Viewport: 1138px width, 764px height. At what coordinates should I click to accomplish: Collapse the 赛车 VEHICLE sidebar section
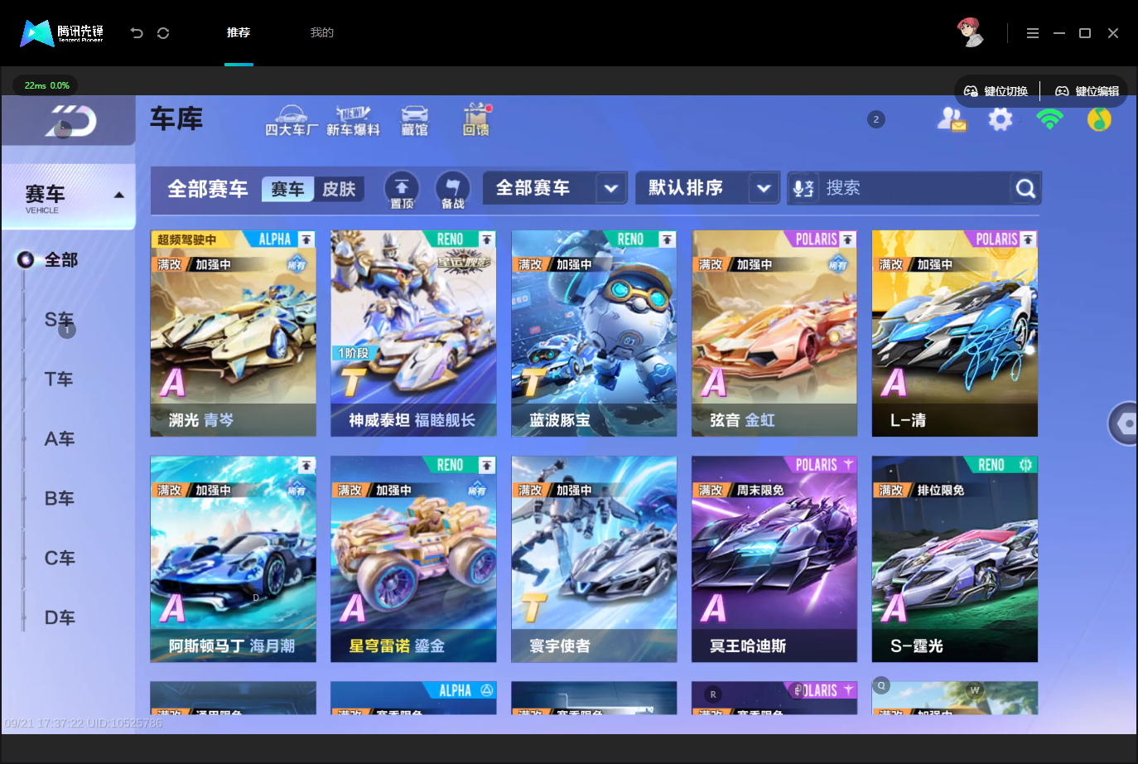(69, 197)
